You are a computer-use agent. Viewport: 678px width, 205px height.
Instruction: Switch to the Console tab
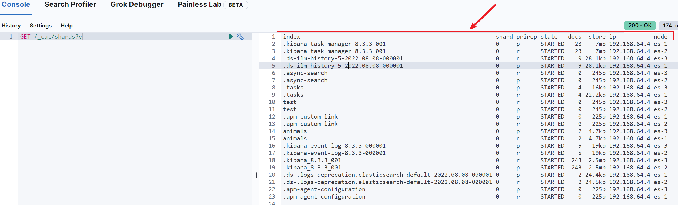(16, 5)
